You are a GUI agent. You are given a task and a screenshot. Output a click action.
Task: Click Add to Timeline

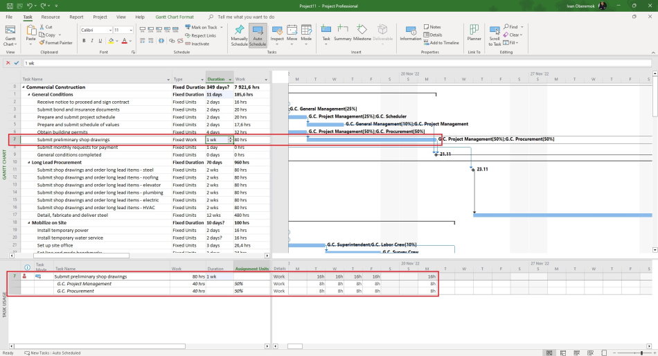point(441,43)
